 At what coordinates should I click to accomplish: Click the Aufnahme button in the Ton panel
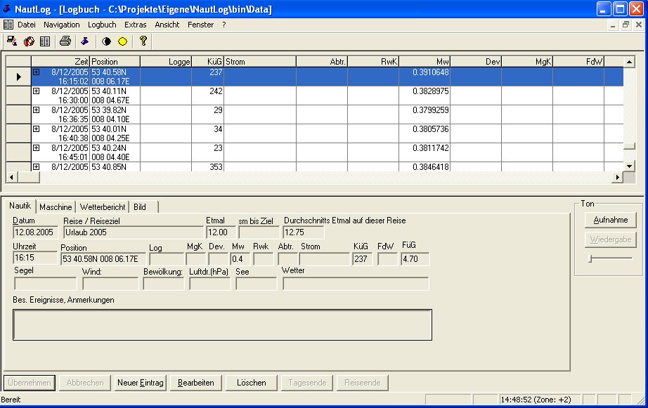click(610, 220)
